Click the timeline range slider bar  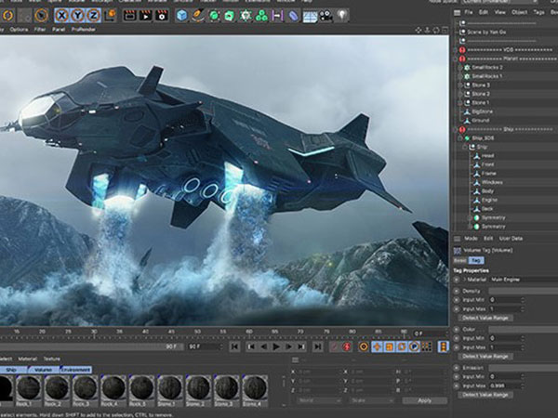click(92, 346)
